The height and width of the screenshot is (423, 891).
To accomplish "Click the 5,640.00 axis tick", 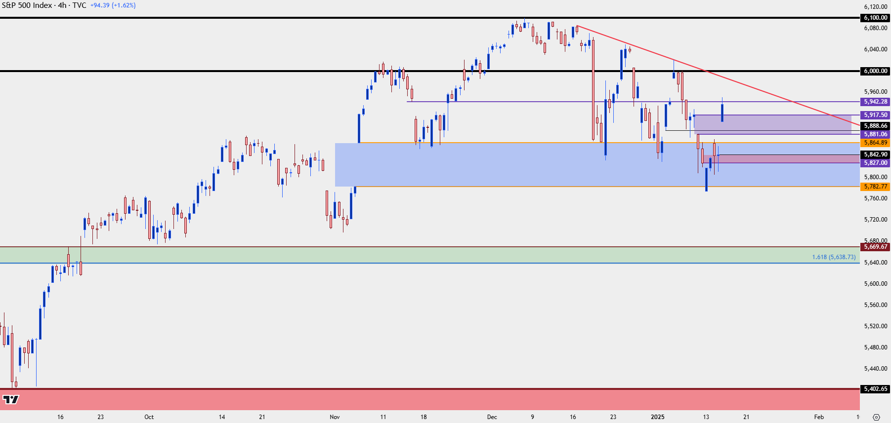I will (x=876, y=263).
